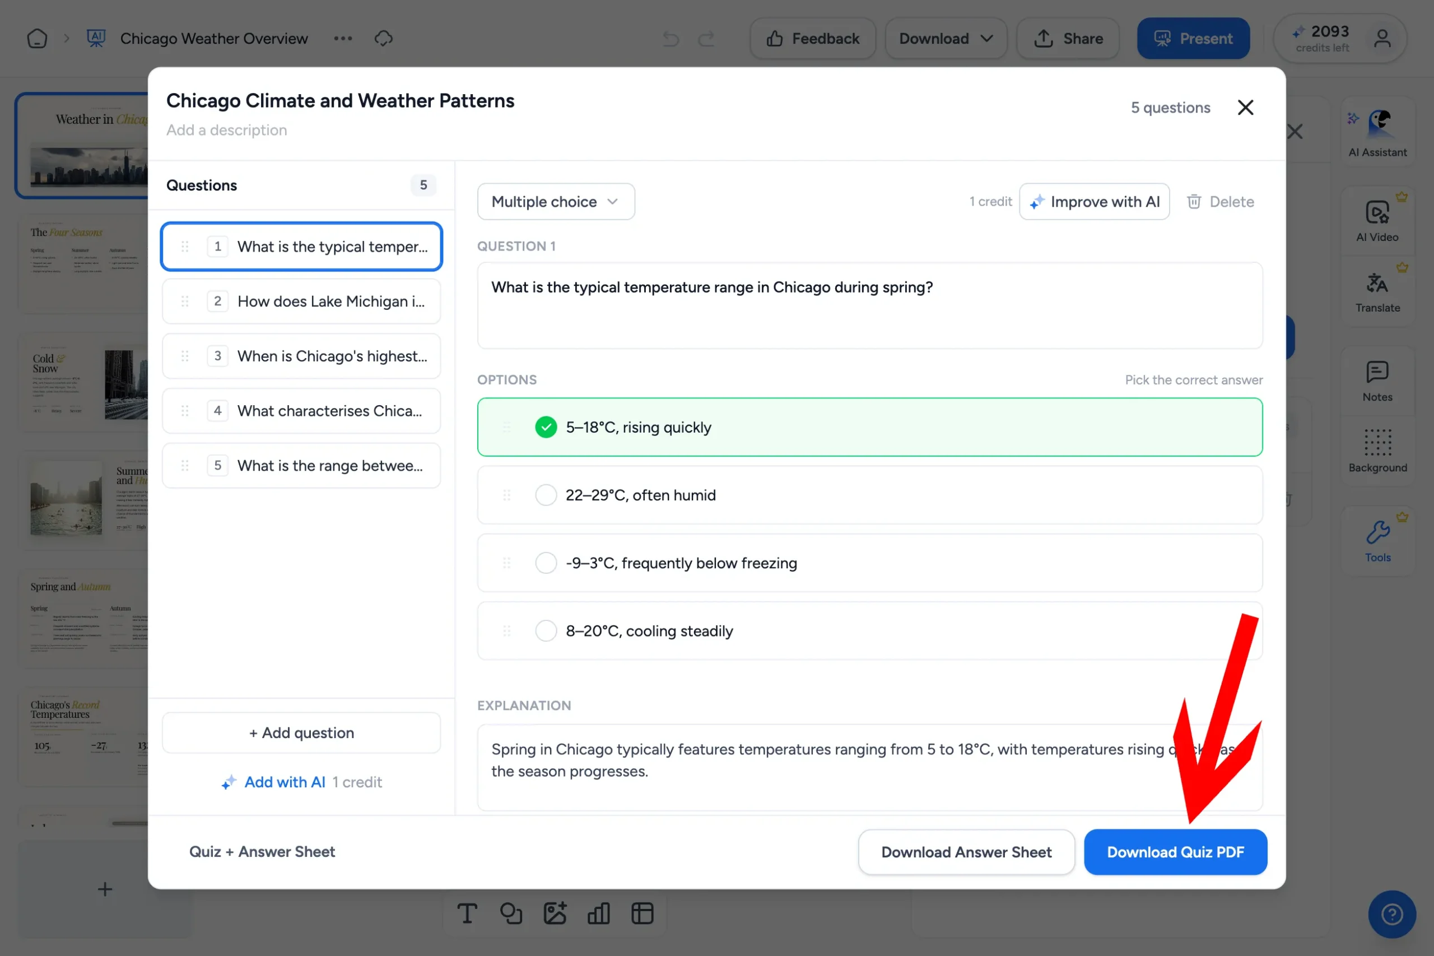Open the help question mark button
The width and height of the screenshot is (1434, 956).
pos(1392,914)
